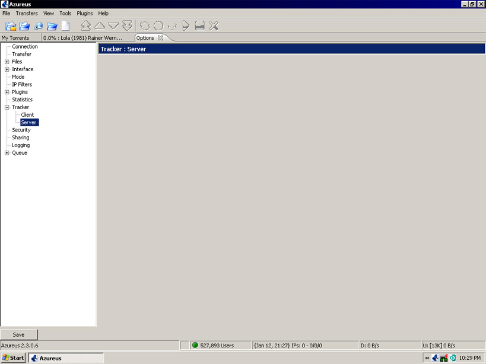Select Tracker in options tree
The width and height of the screenshot is (486, 364).
click(x=20, y=107)
